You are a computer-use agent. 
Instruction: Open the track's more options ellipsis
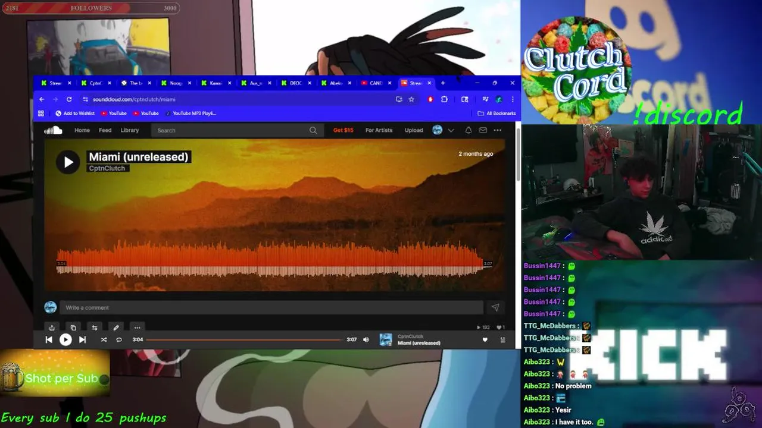137,328
